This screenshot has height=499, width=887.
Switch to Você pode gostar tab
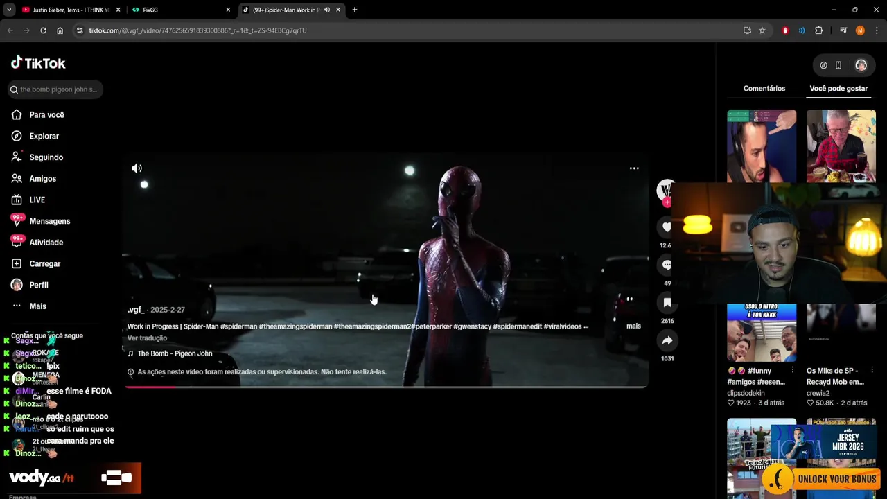(x=838, y=89)
